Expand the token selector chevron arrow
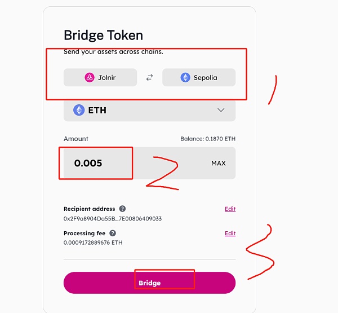 point(221,111)
